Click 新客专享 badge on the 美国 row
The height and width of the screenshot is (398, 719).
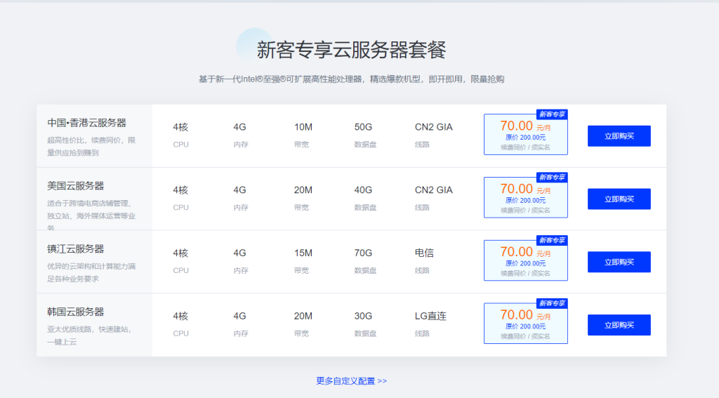coord(551,178)
